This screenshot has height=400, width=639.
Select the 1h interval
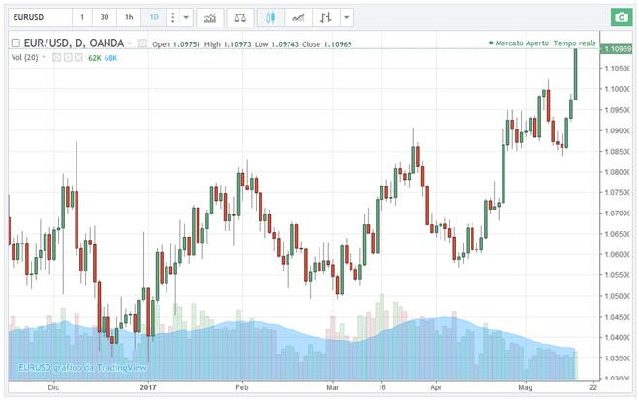click(129, 17)
